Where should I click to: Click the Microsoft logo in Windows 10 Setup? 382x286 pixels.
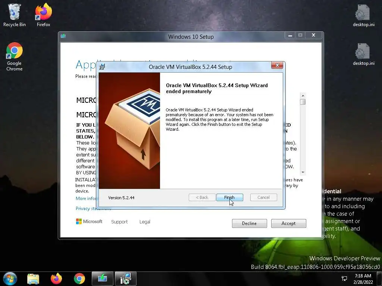pos(89,221)
